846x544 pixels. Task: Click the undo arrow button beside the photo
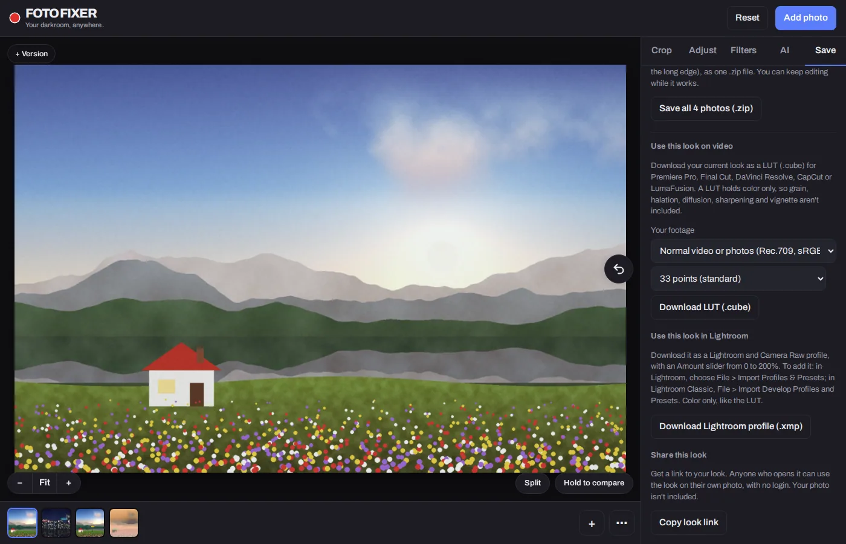619,269
